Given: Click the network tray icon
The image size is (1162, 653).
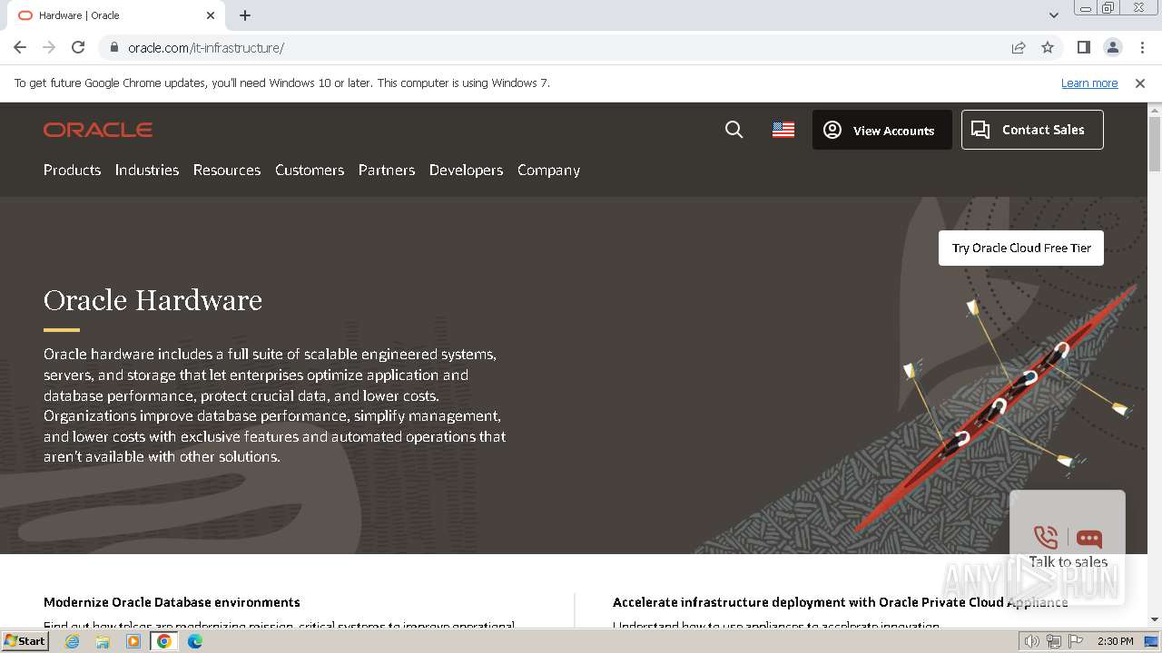Looking at the screenshot, I should 1054,641.
